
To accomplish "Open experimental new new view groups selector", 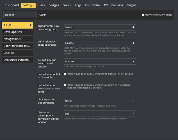I will click(x=100, y=27).
